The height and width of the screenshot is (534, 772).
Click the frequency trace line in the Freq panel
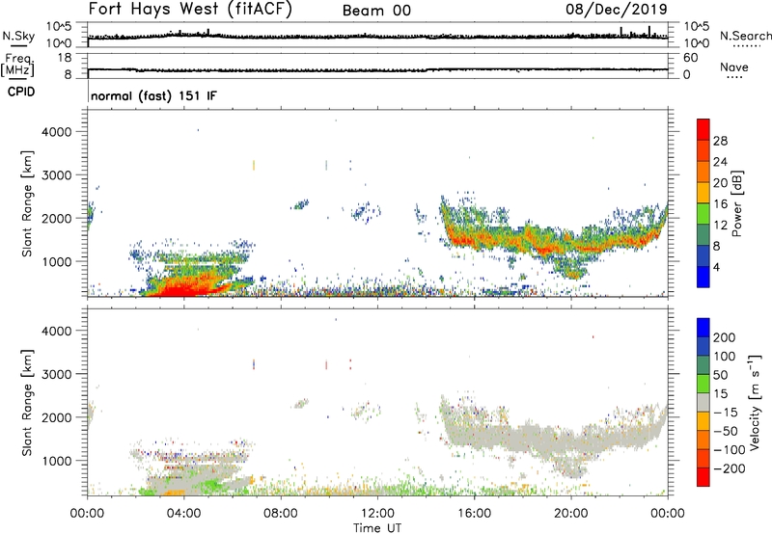pos(377,70)
